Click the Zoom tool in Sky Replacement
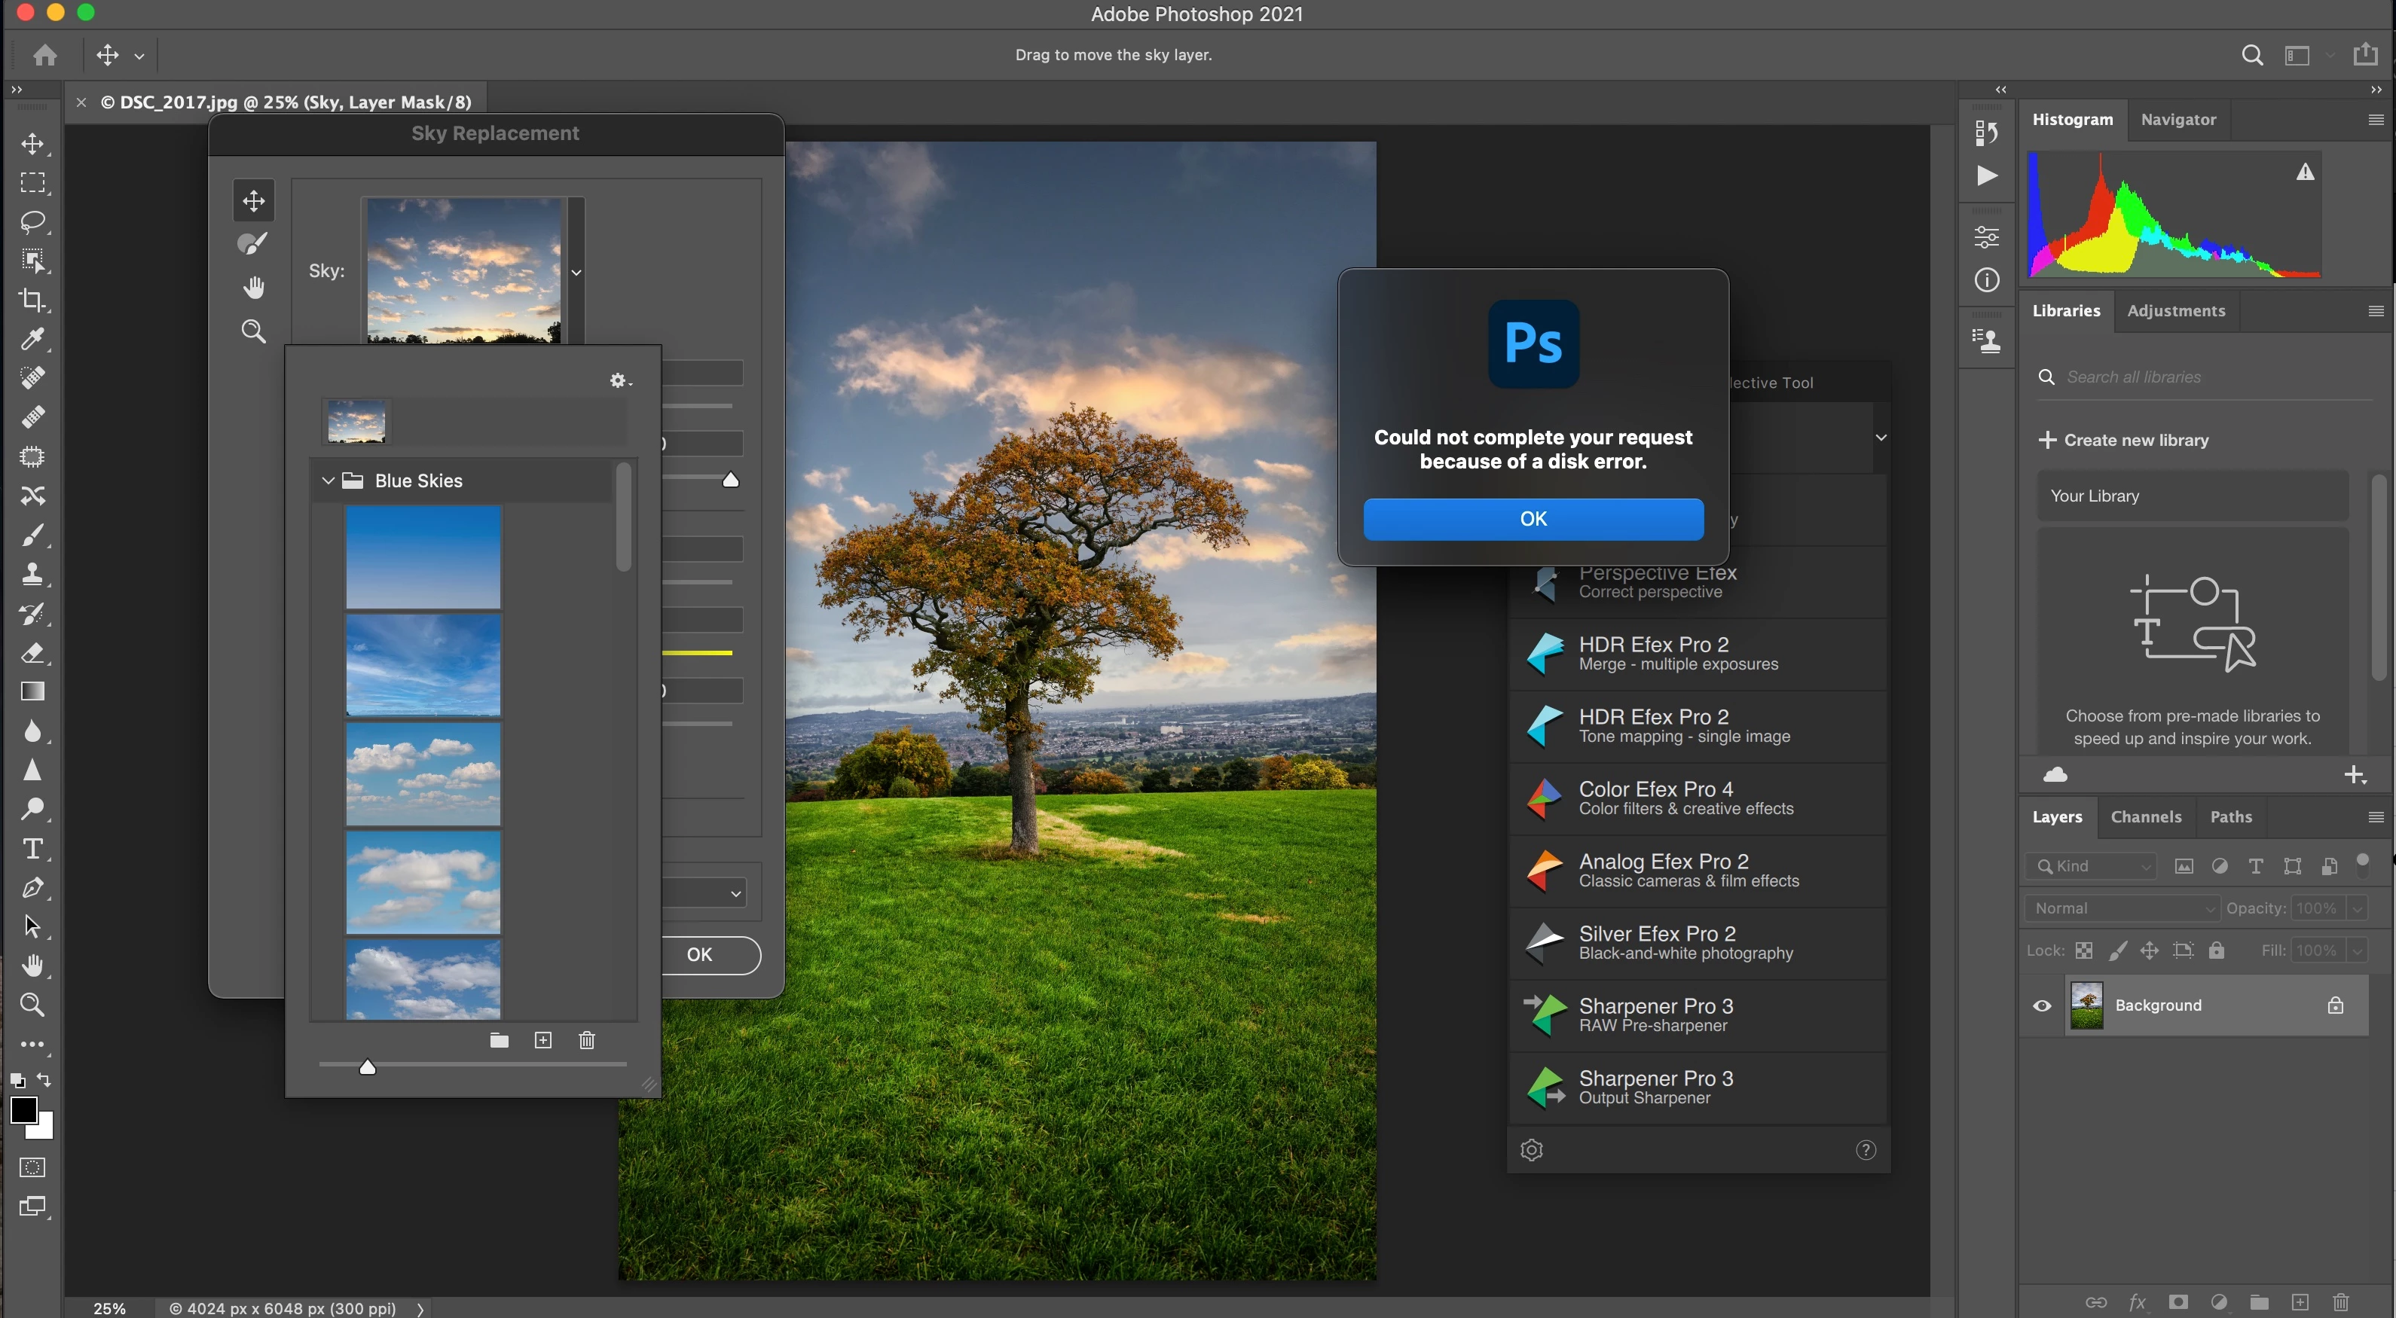Screen dimensions: 2396x1318 (x=253, y=331)
